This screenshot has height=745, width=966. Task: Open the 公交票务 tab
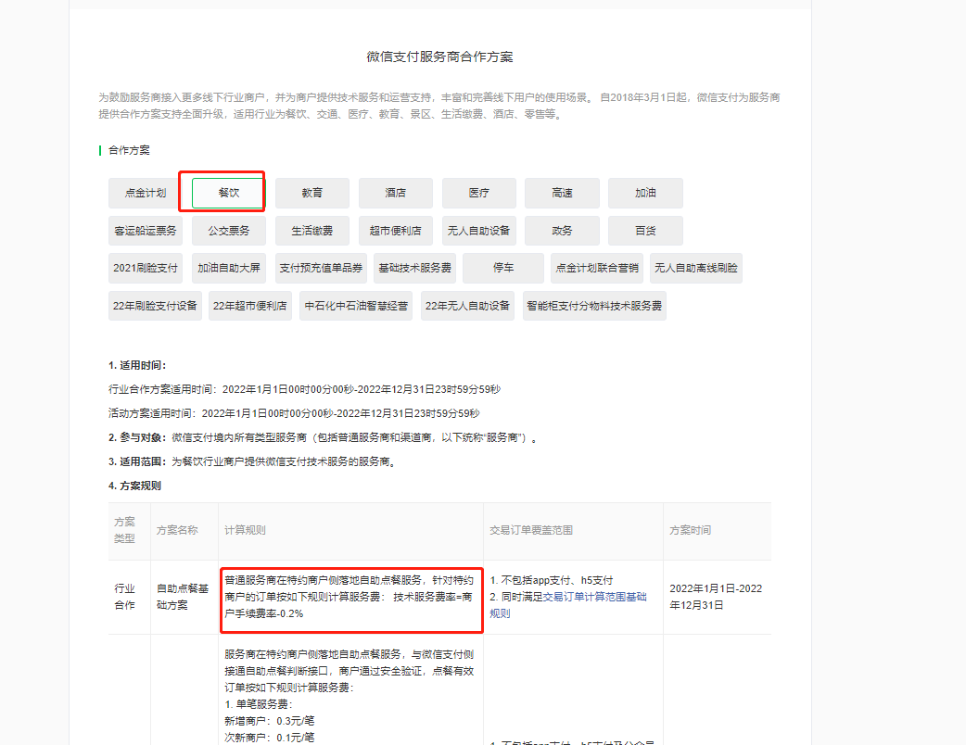[x=229, y=231]
